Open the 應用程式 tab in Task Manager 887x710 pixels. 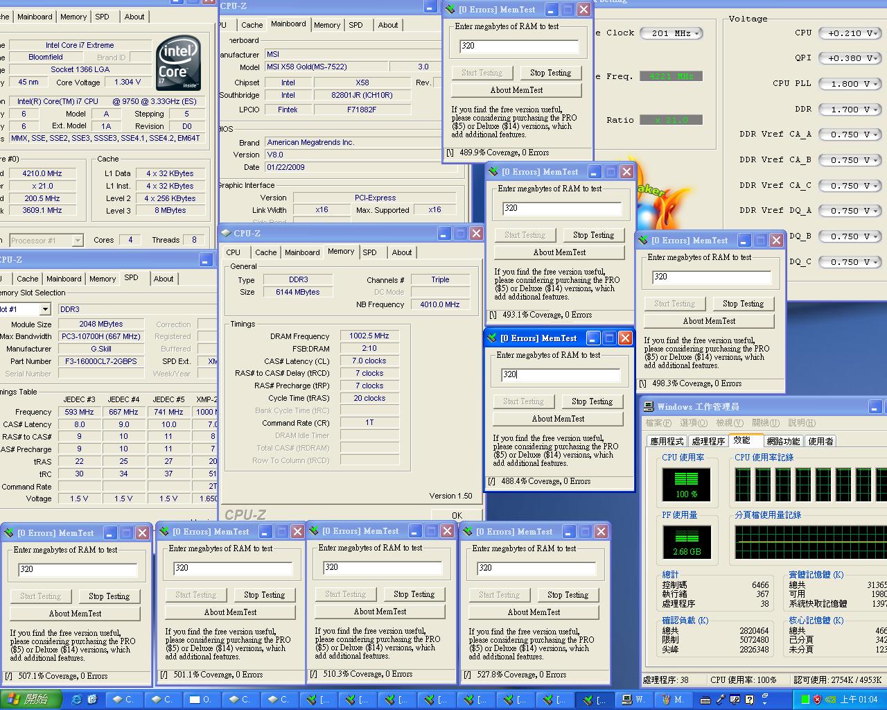[x=667, y=441]
